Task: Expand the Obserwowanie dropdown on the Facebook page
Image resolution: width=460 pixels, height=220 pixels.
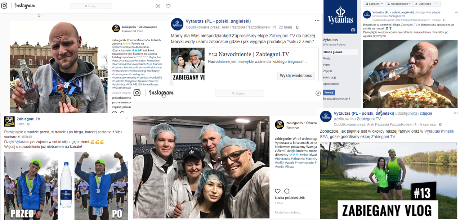Action: pyautogui.click(x=399, y=4)
